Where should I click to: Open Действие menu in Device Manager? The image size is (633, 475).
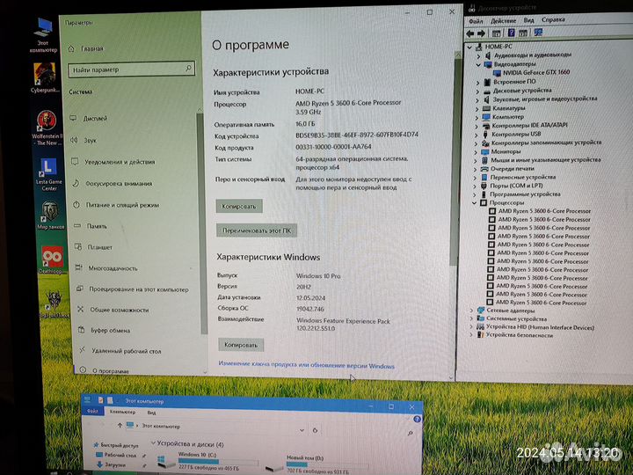pos(503,20)
